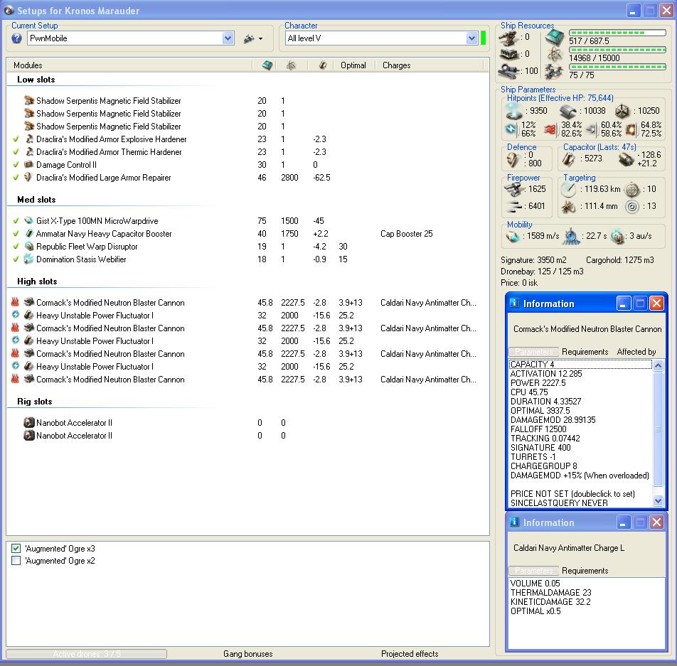Click the max speed icon showing 1589 m/s
Viewport: 677px width, 666px height.
click(x=513, y=237)
